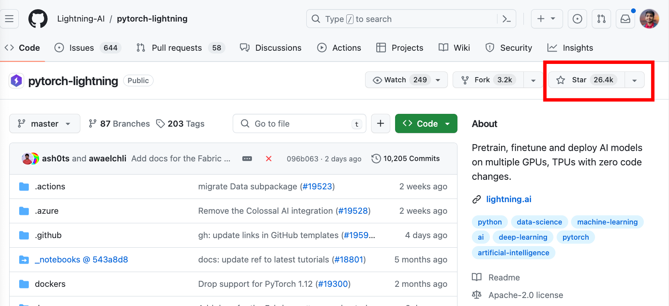Focus the Go to file input

300,123
